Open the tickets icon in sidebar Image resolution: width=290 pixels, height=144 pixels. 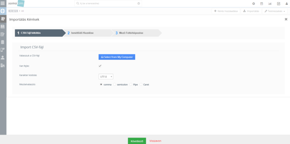[x=3, y=19]
